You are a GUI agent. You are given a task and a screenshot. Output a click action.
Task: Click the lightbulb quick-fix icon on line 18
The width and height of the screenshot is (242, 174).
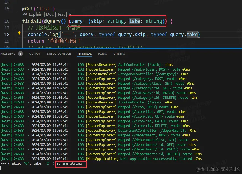(19, 33)
